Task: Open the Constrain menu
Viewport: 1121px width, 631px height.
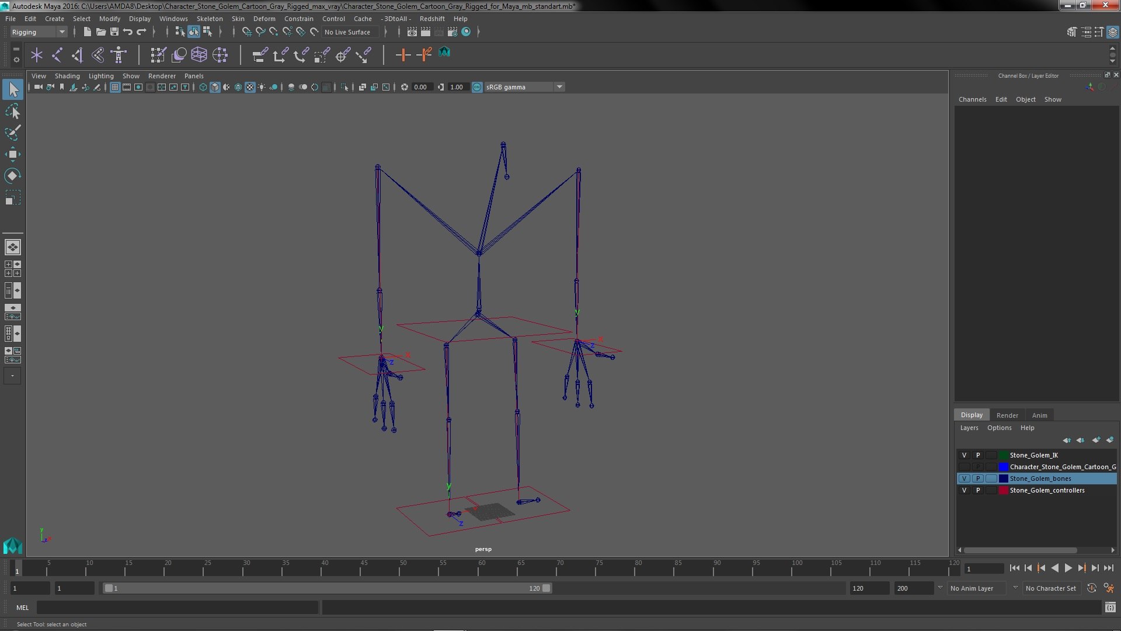Action: (298, 19)
